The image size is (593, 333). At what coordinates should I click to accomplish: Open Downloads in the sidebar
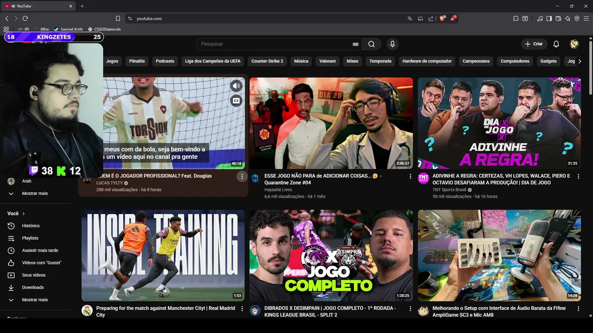click(35, 287)
